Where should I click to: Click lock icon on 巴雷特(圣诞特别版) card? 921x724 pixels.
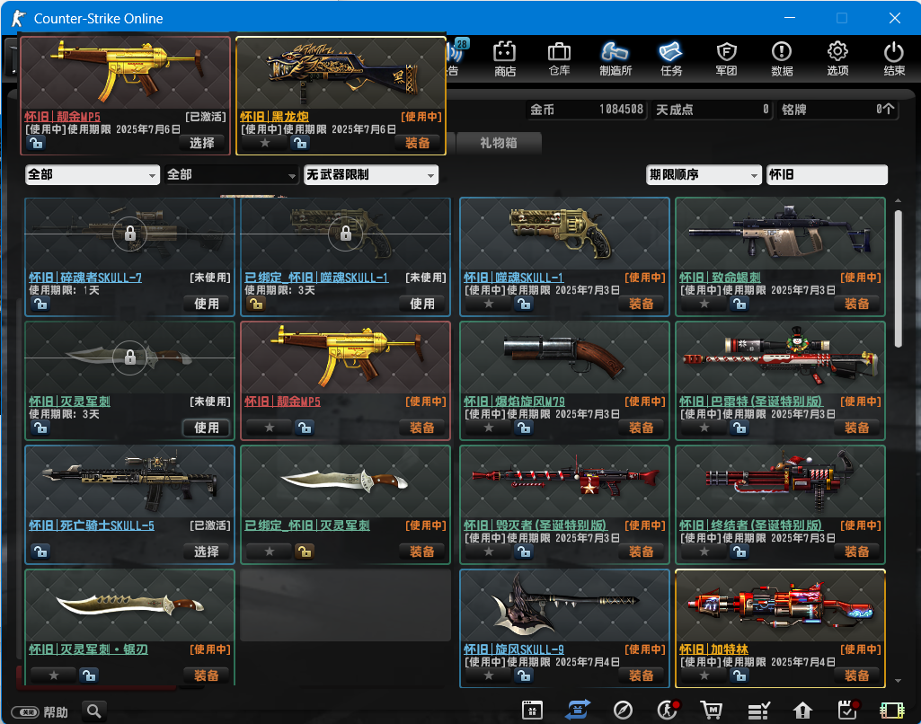(x=739, y=428)
